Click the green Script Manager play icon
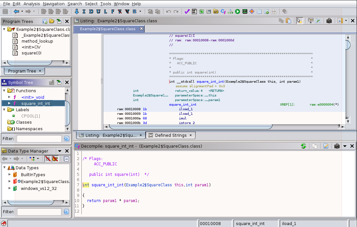 tap(238, 11)
